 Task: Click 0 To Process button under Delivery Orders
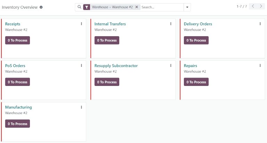coord(196,40)
